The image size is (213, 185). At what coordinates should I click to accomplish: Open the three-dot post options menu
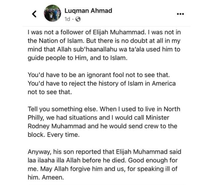(180, 14)
